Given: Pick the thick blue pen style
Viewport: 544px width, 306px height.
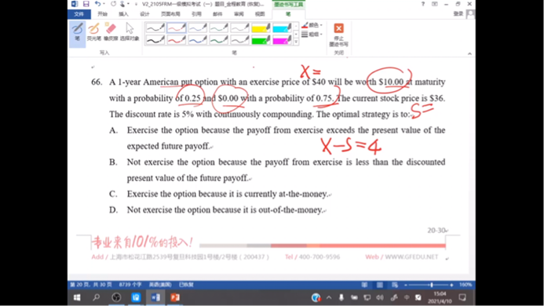Looking at the screenshot, I should pyautogui.click(x=197, y=40).
